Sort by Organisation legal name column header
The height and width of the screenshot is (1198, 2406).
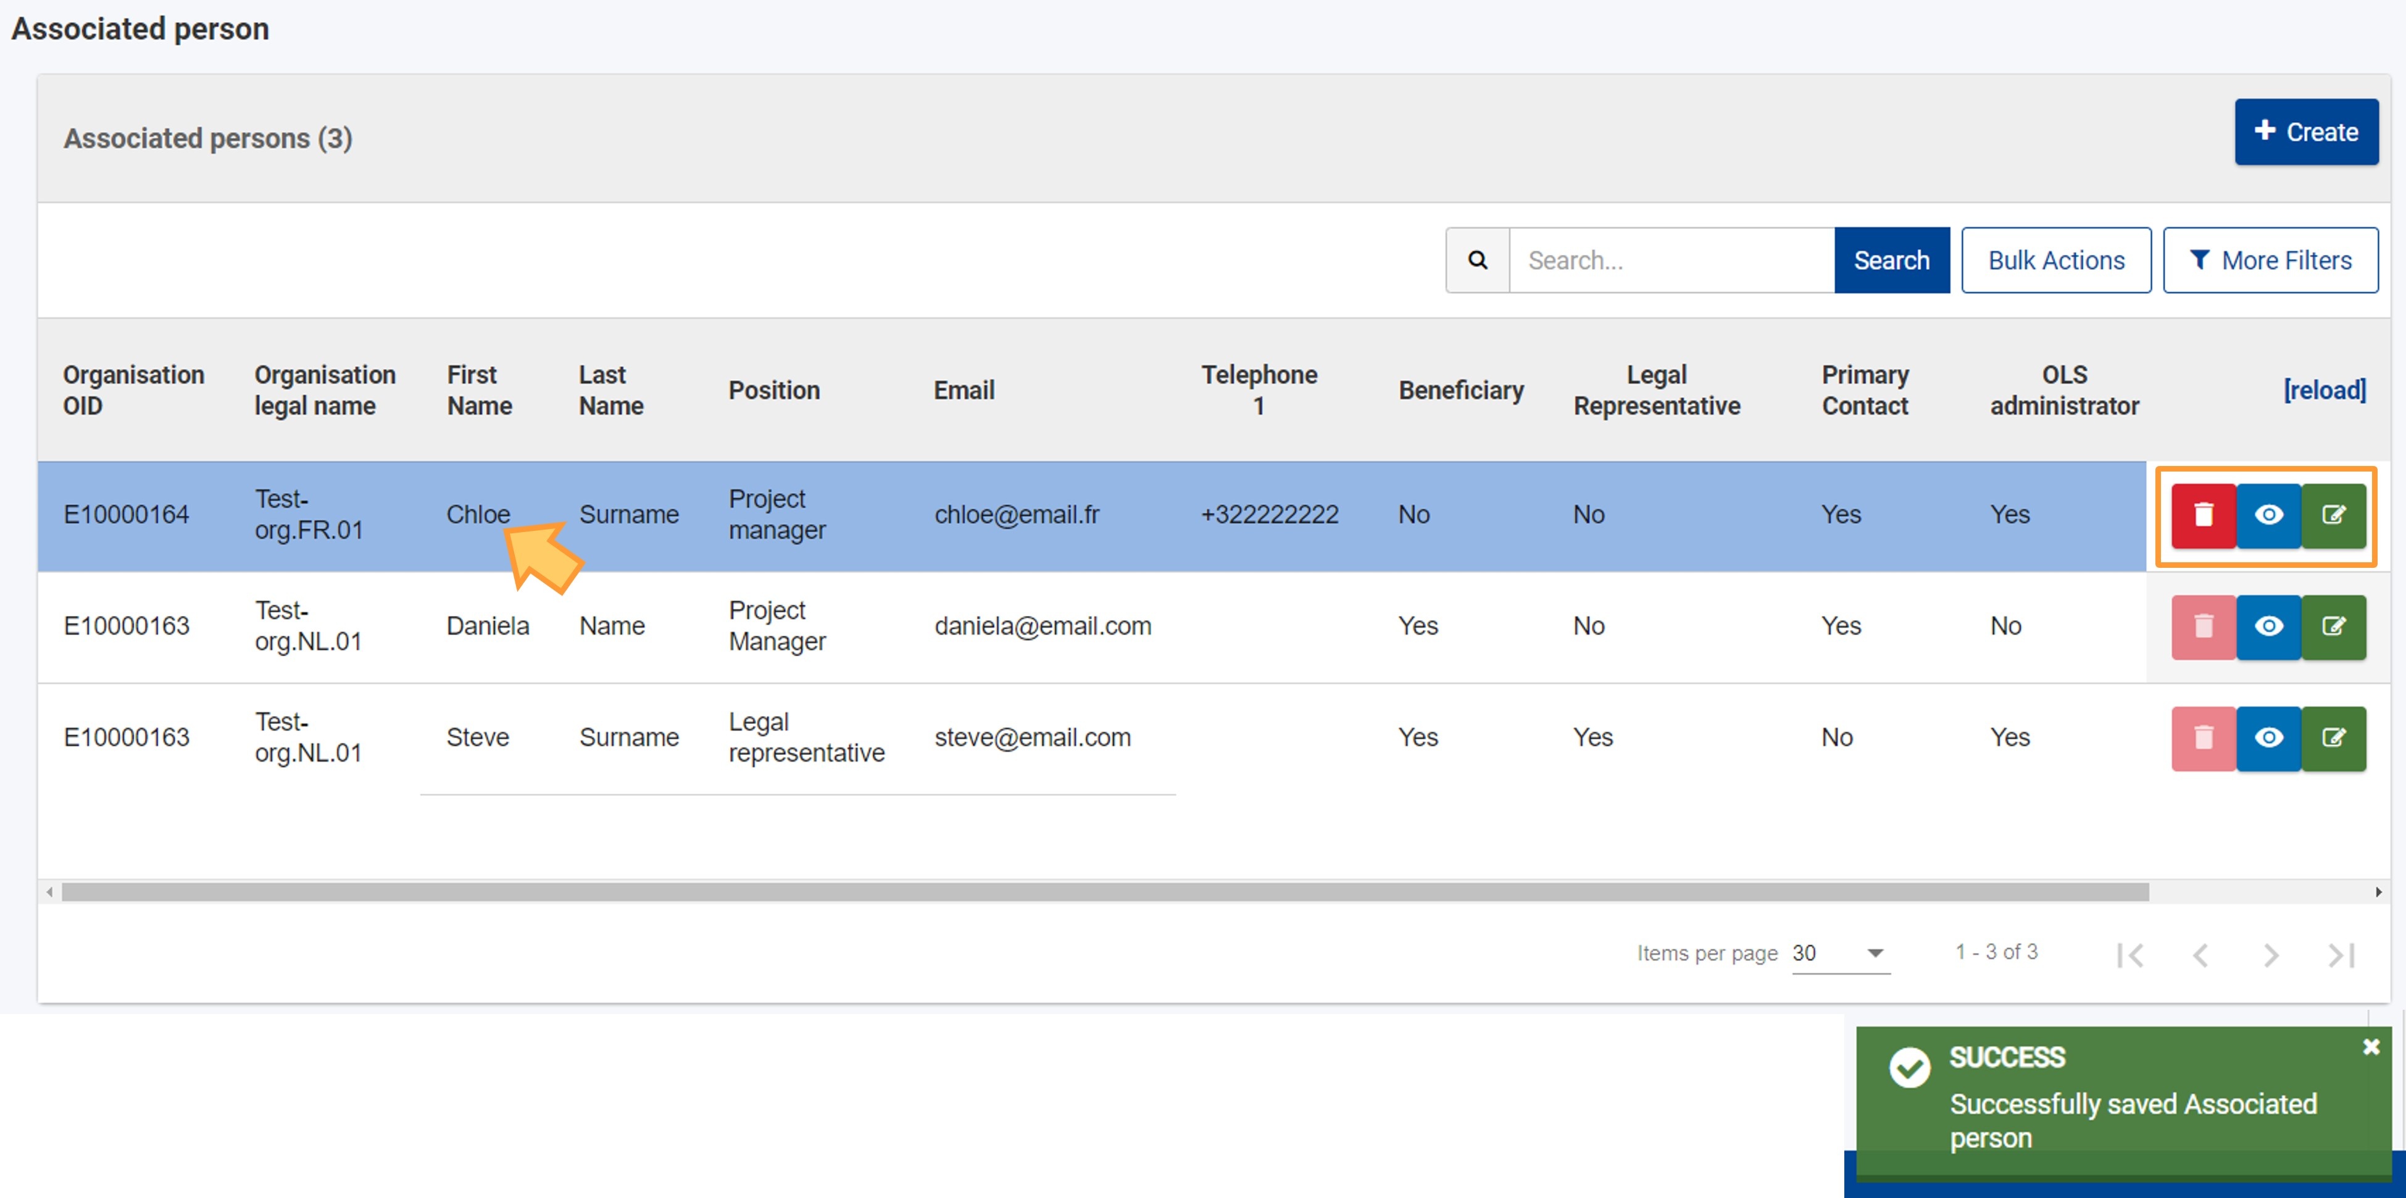click(325, 390)
